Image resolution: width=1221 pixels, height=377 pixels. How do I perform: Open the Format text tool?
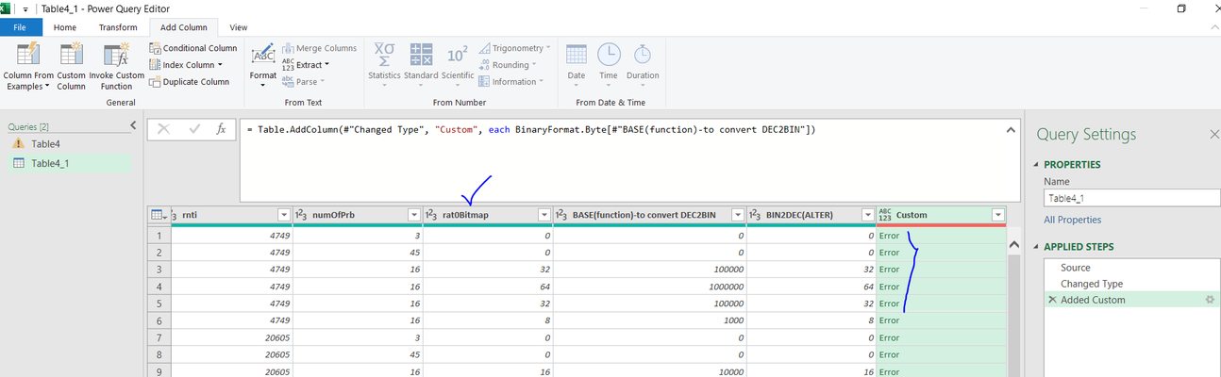tap(263, 64)
